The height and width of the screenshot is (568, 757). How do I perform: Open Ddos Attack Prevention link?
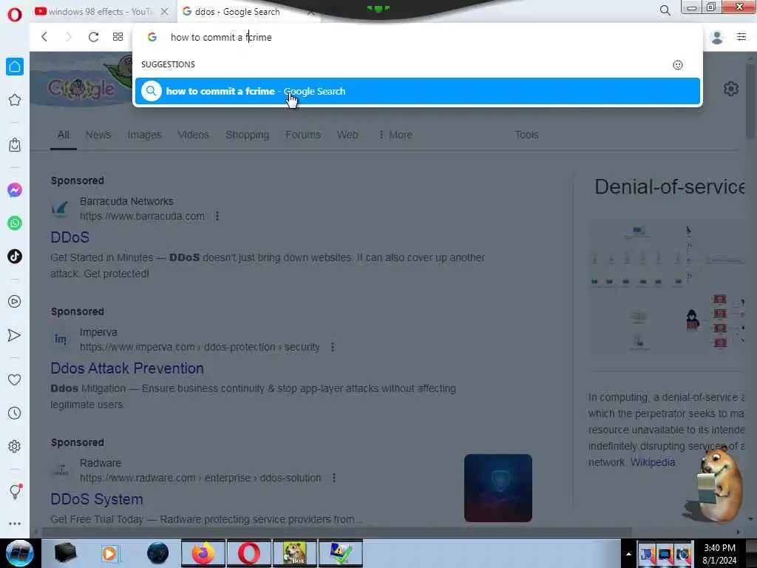pyautogui.click(x=127, y=368)
